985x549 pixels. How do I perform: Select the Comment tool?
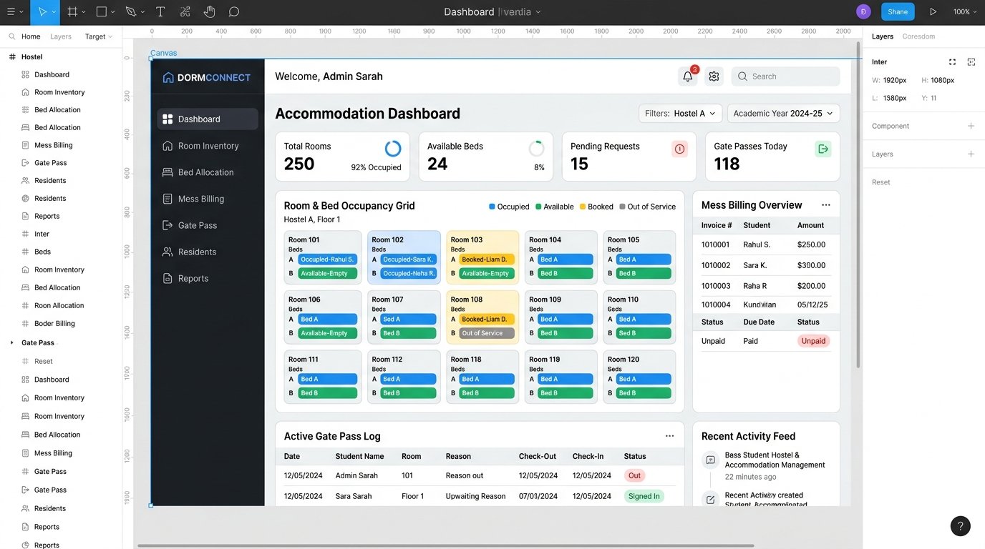click(234, 12)
